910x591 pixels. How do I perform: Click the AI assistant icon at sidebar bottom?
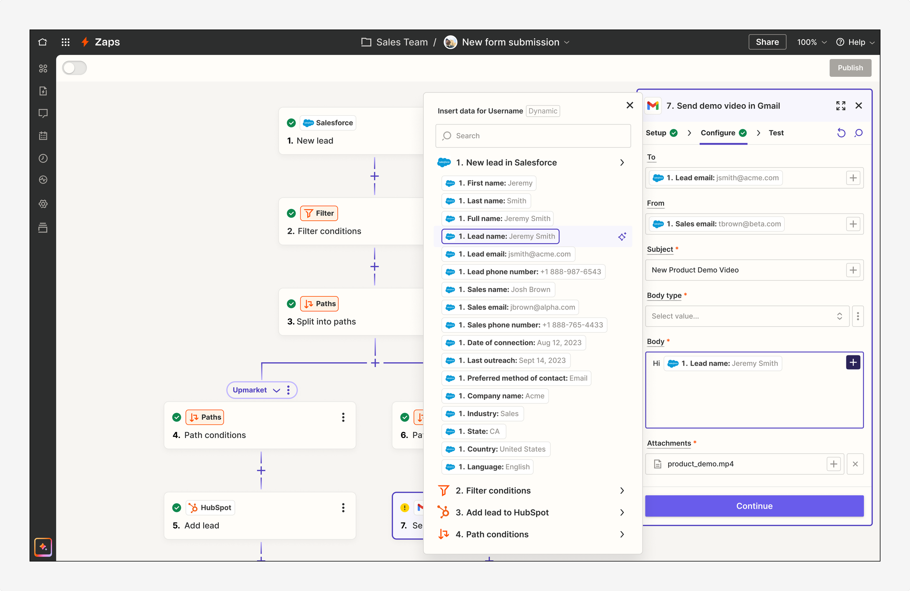(43, 547)
